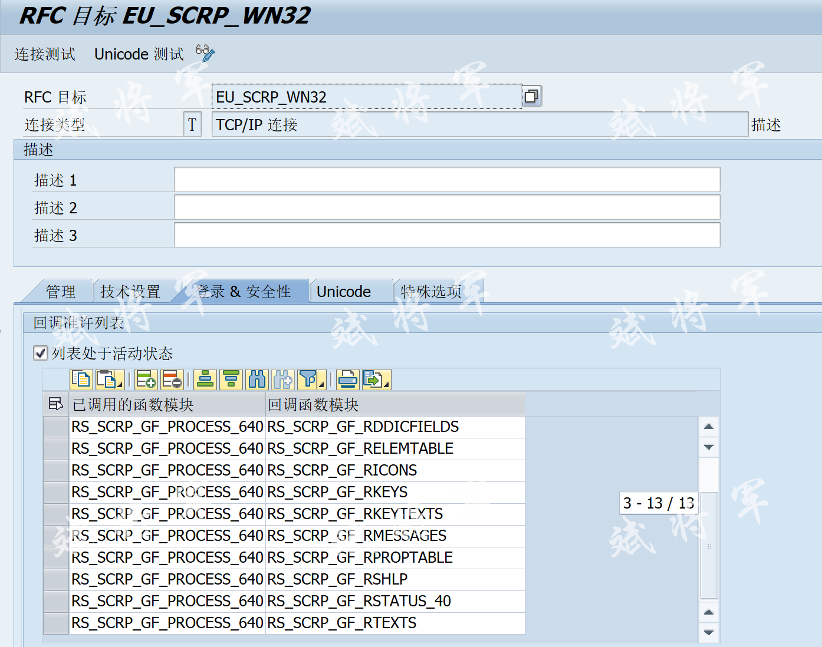
Task: Click cell RS_SCRP_GF_RICONS
Action: (395, 470)
